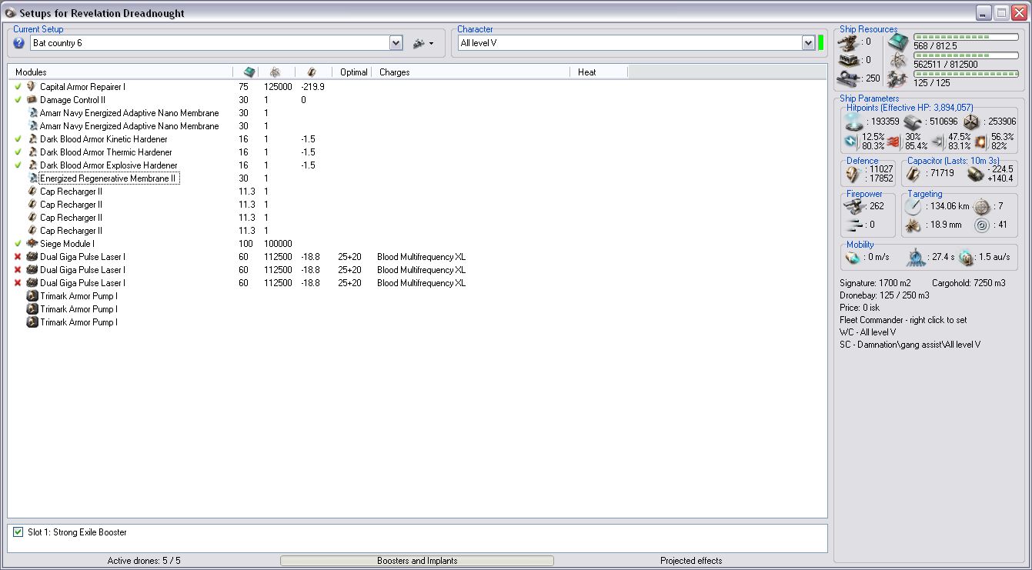The image size is (1032, 570).
Task: Click the blue help icon beside Current Setup
Action: pyautogui.click(x=19, y=43)
